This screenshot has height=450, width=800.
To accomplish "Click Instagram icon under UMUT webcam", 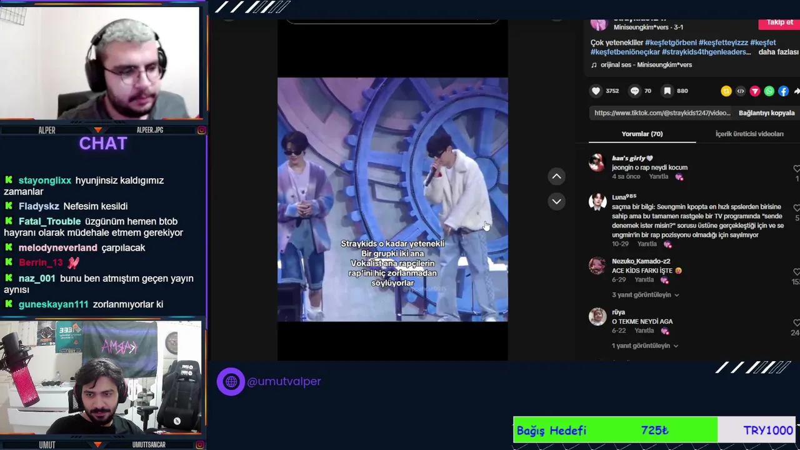I will [201, 444].
